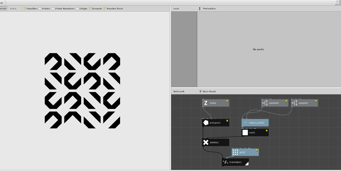Click the translate1 node label

pos(235,162)
